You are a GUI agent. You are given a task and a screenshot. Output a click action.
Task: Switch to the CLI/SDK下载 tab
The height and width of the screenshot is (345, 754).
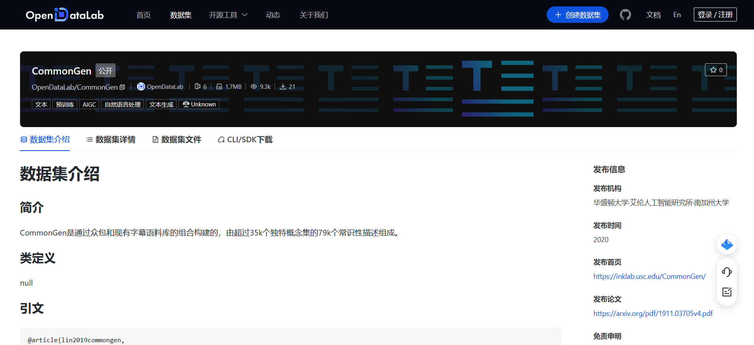tap(245, 139)
